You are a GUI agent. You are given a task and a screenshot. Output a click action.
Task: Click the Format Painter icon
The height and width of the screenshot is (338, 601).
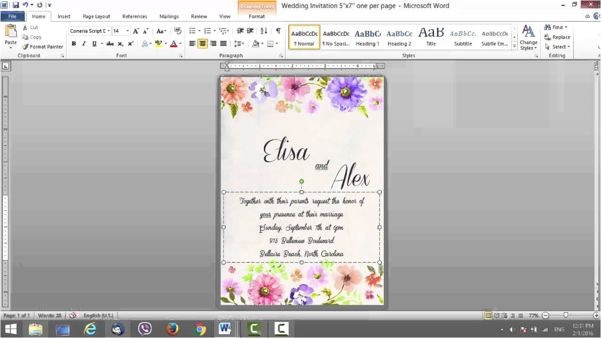[x=26, y=47]
